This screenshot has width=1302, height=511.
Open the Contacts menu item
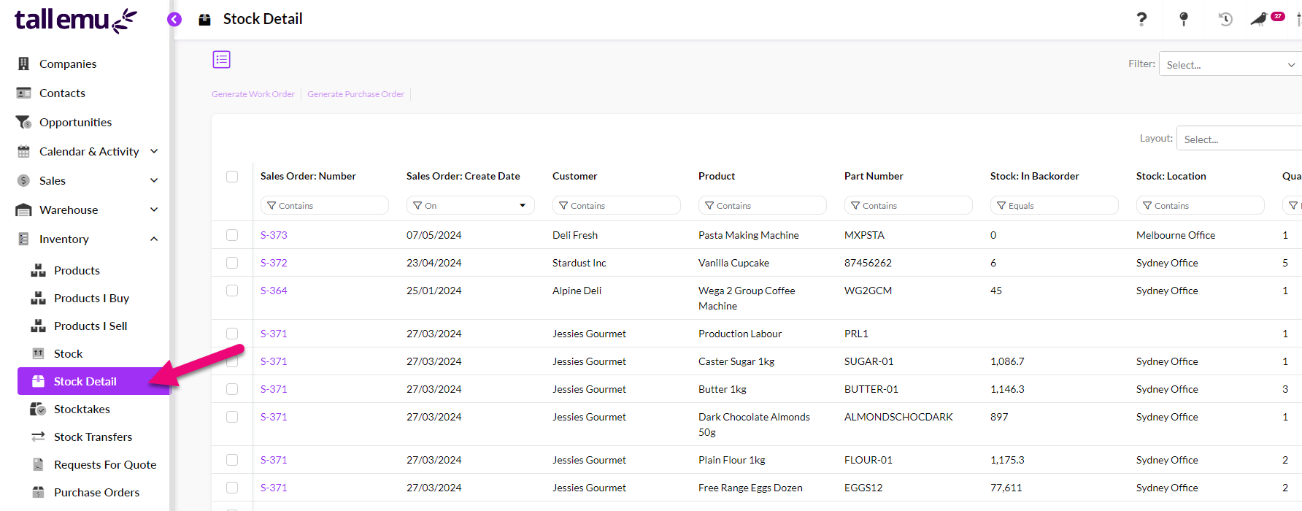(x=62, y=93)
